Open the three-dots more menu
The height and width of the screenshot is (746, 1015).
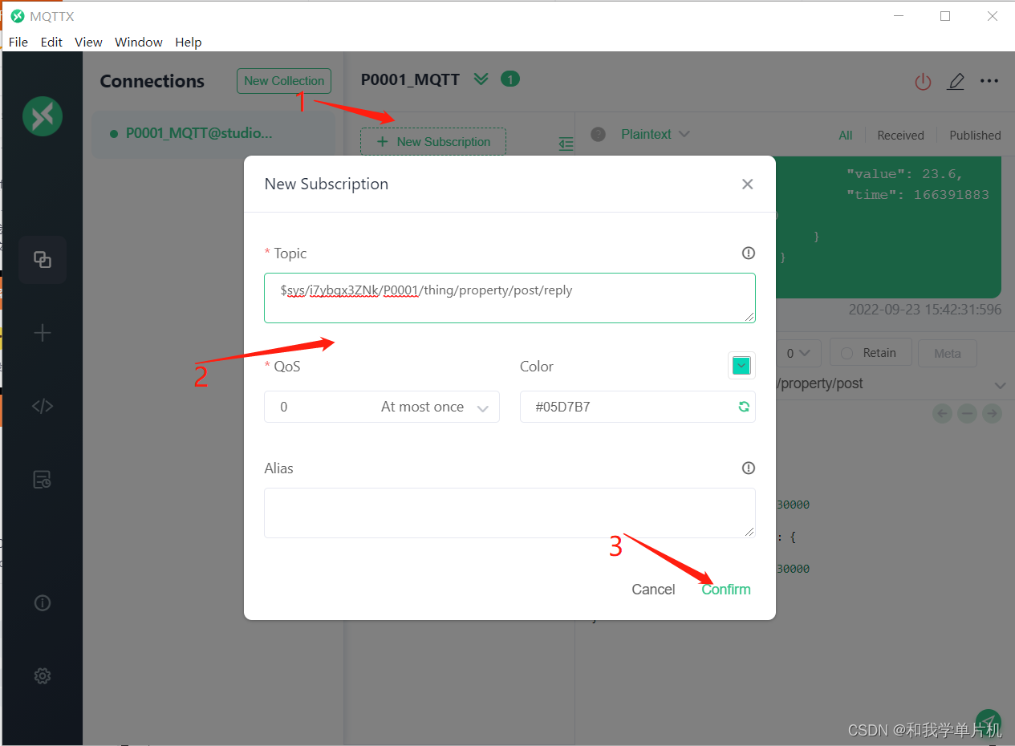click(x=989, y=81)
